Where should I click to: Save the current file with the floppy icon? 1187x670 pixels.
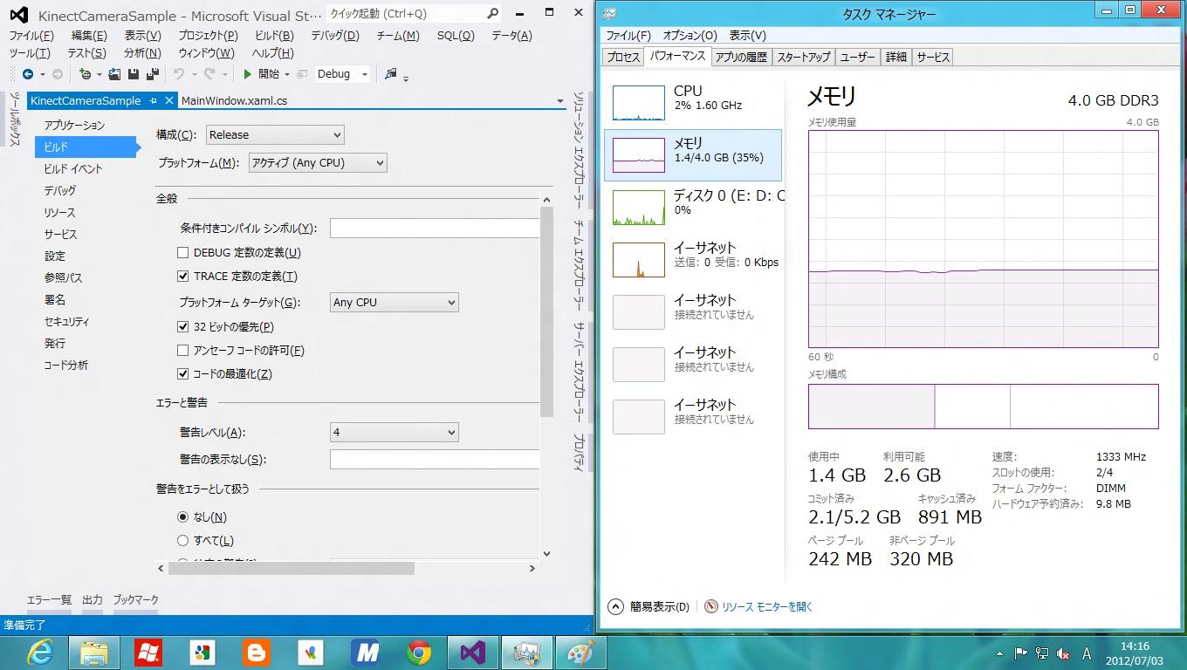pos(134,74)
